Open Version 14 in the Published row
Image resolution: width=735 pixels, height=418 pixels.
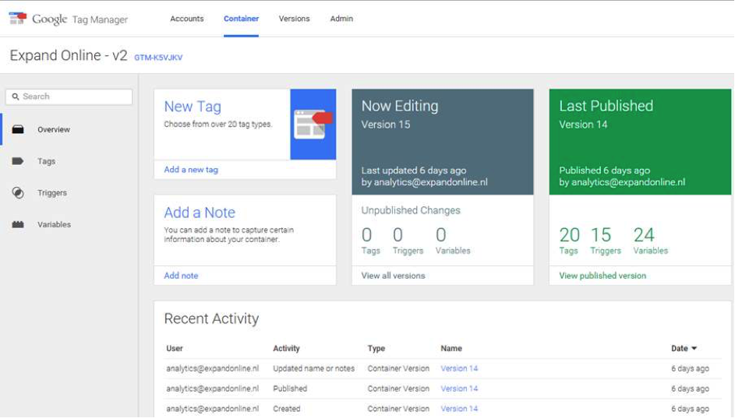click(x=459, y=388)
